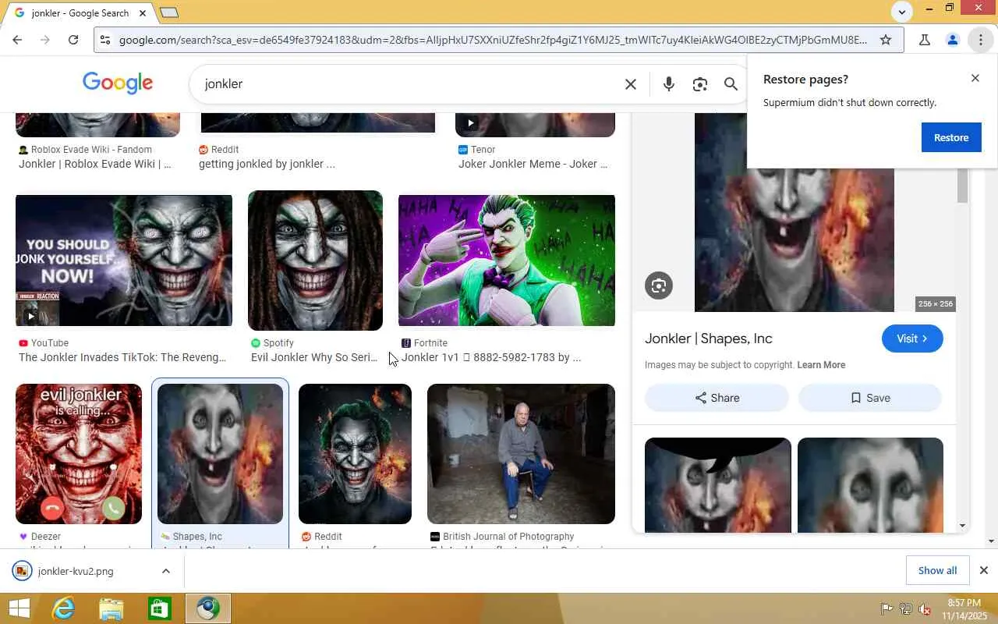Viewport: 998px width, 624px height.
Task: Switch to the Supermium taskbar window
Action: [208, 608]
